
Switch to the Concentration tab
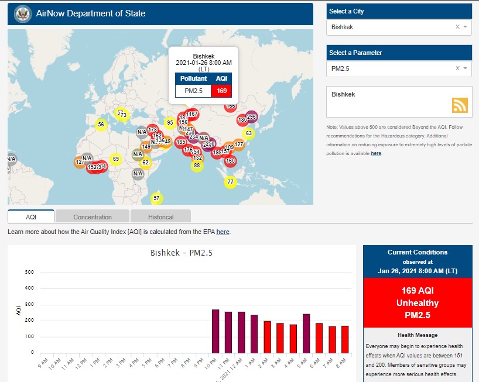[x=93, y=216]
